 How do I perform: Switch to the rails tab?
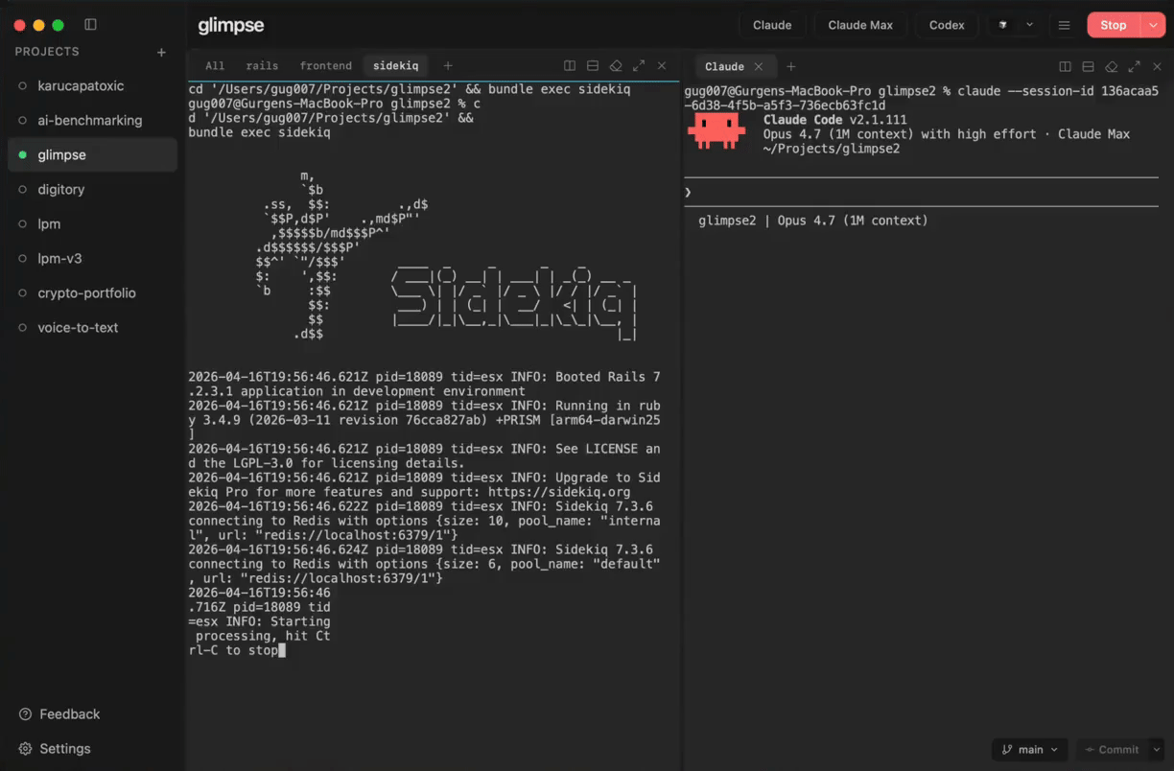coord(262,66)
